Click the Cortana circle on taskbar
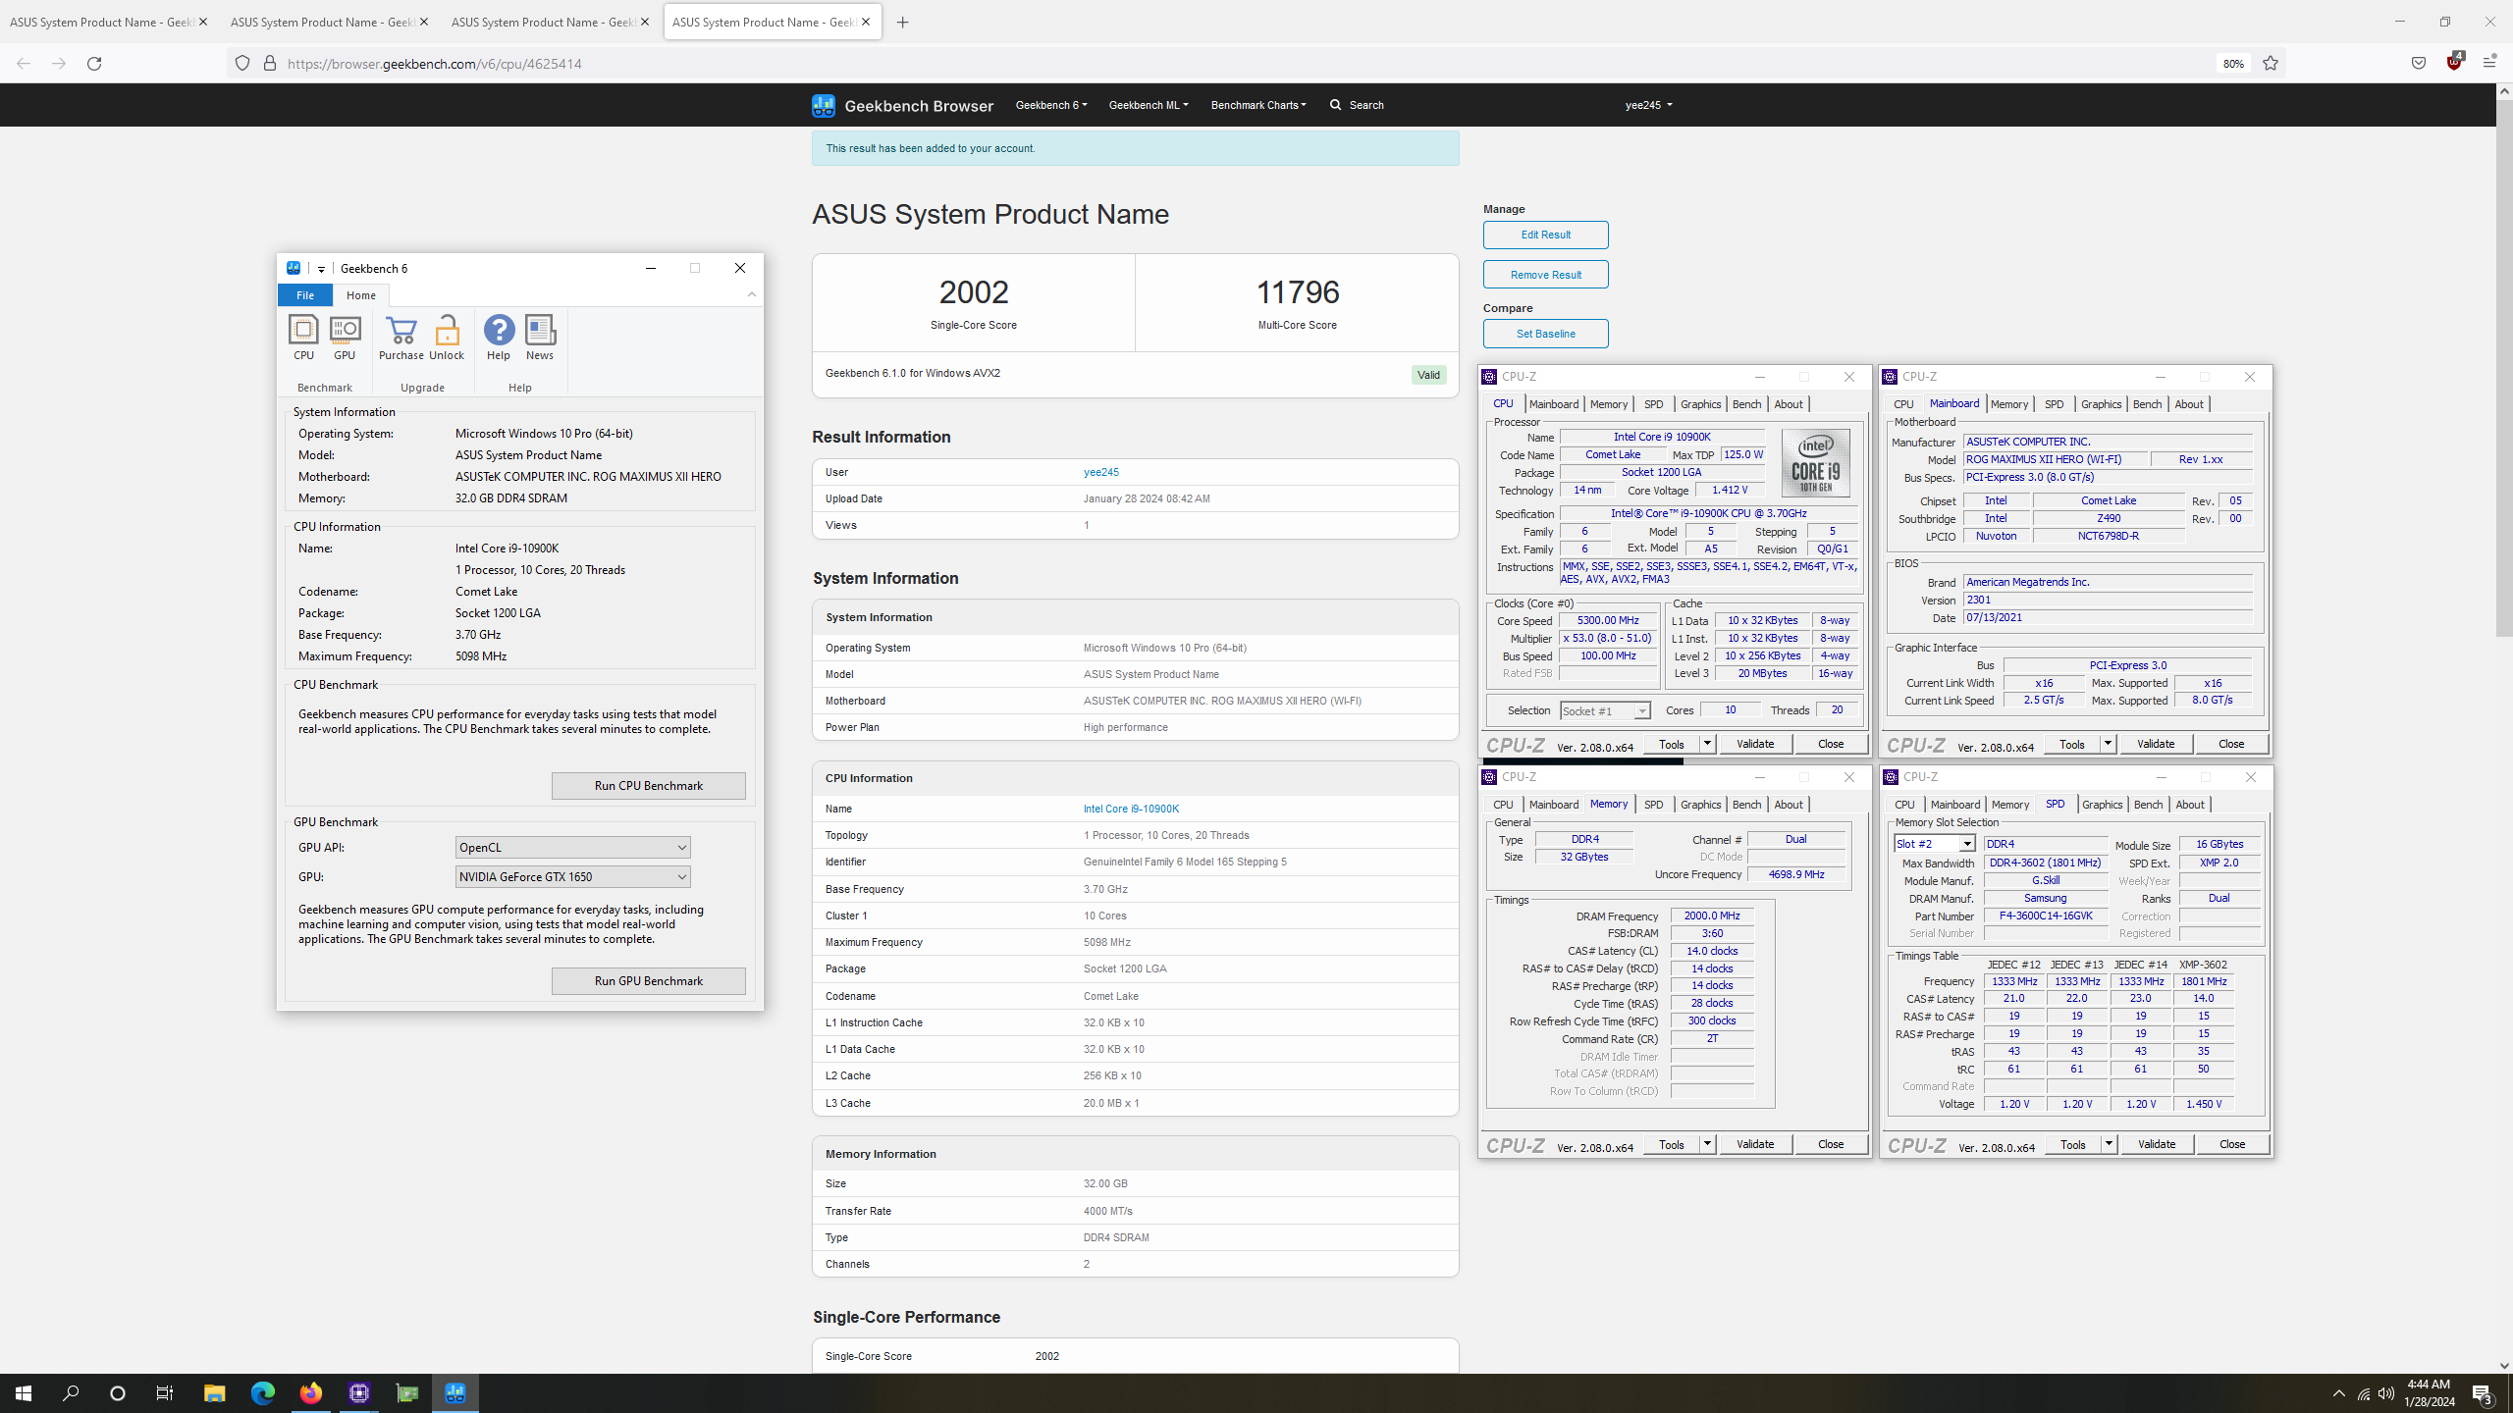The image size is (2513, 1413). pos(118,1393)
